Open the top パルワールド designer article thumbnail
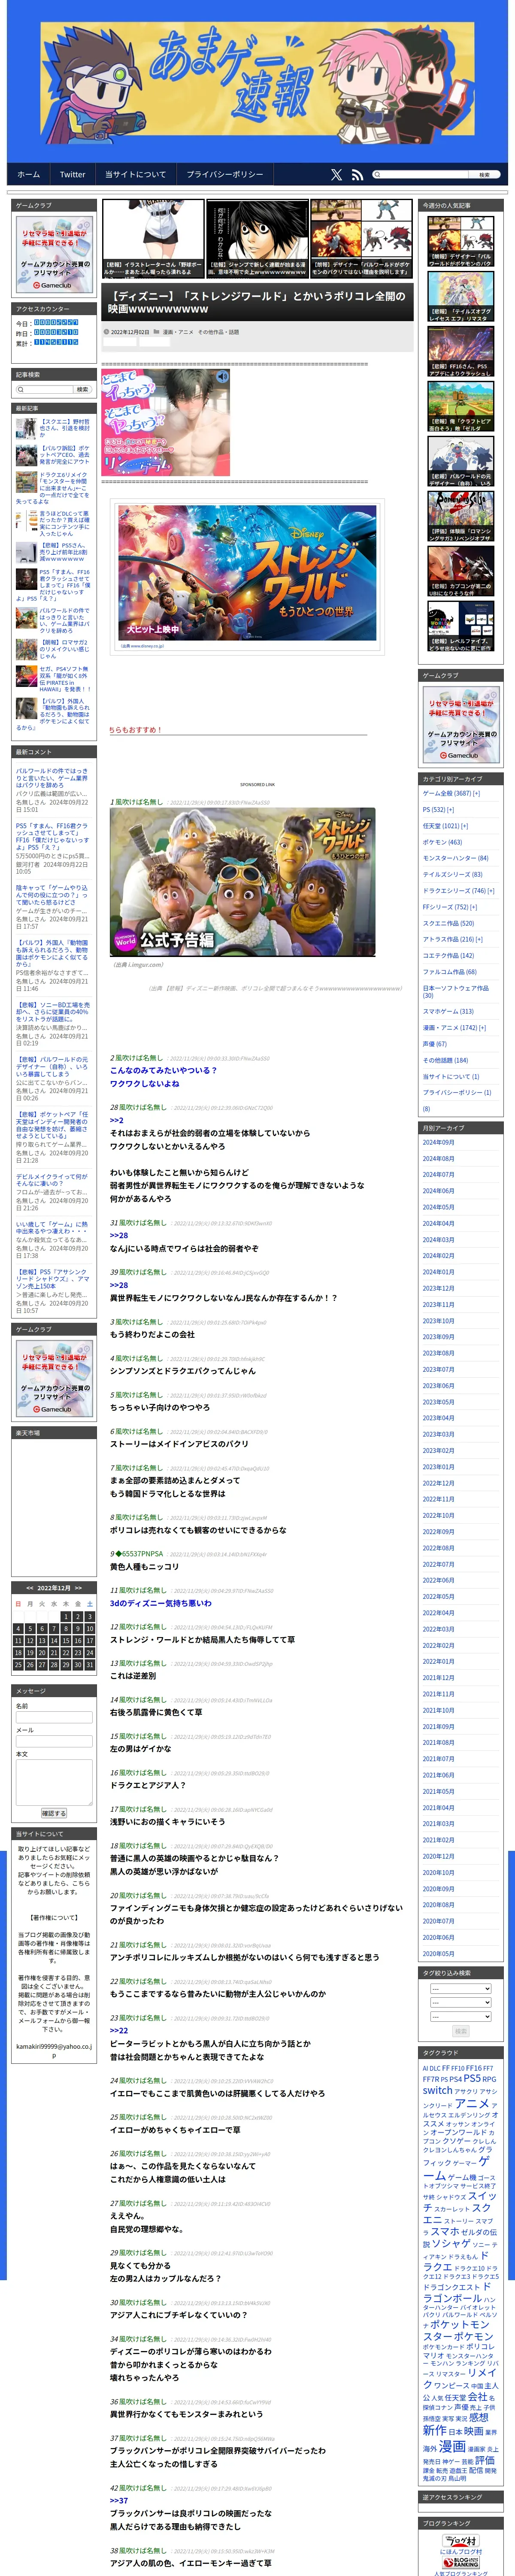The height and width of the screenshot is (2576, 515). [361, 239]
